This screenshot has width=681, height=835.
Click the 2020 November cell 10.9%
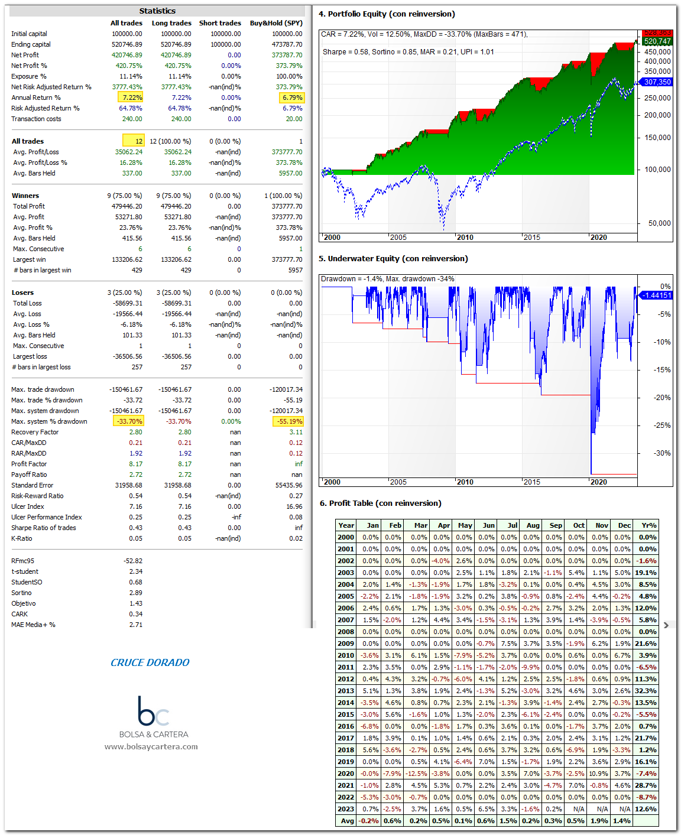598,774
